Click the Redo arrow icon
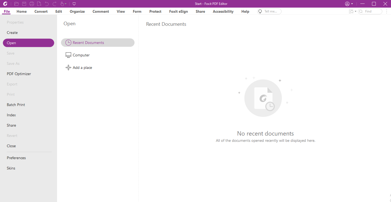The width and height of the screenshot is (391, 202). click(55, 4)
